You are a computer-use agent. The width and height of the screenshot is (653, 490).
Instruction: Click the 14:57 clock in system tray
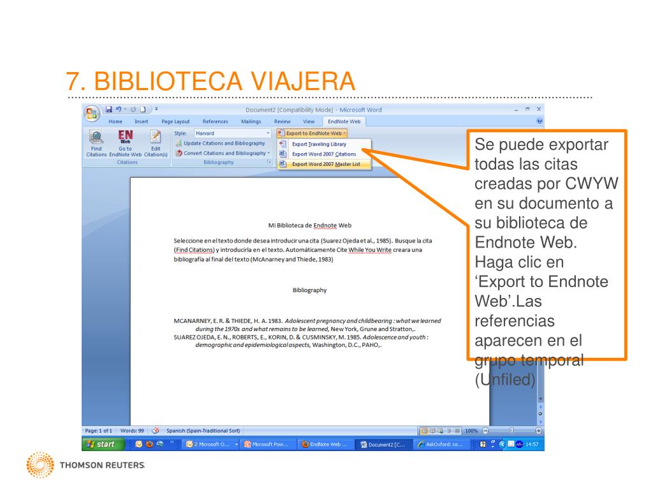532,445
